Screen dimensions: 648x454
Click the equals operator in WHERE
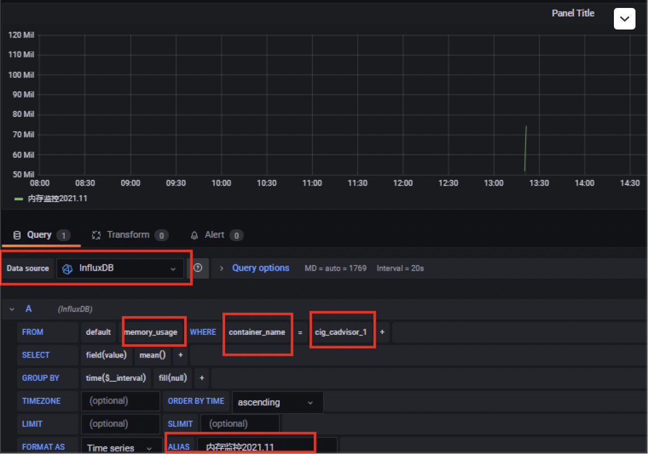[300, 332]
